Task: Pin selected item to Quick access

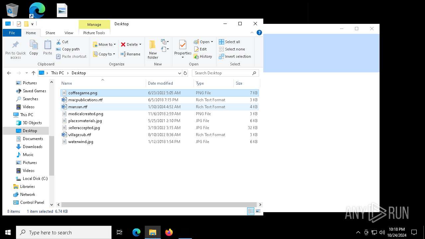Action: [x=15, y=50]
